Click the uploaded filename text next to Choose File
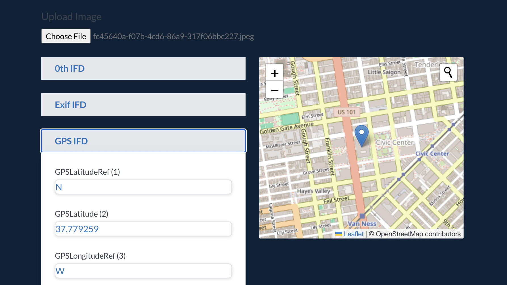Image resolution: width=507 pixels, height=285 pixels. click(x=173, y=36)
